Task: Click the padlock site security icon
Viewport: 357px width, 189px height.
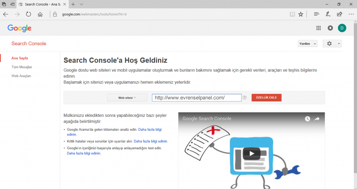Action: click(x=55, y=14)
